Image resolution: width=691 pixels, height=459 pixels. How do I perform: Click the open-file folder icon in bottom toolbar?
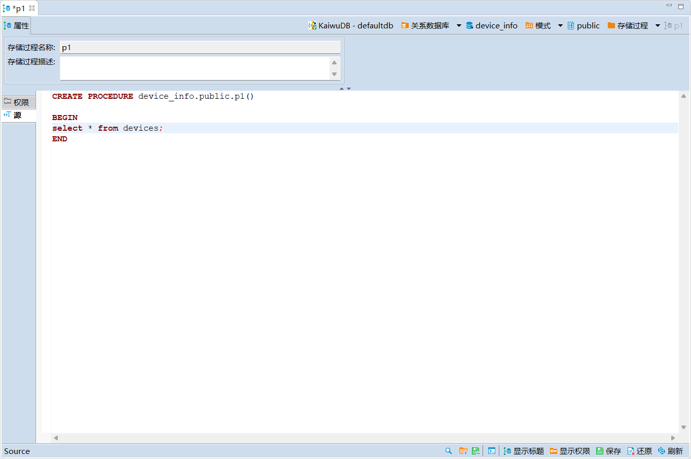[x=463, y=451]
